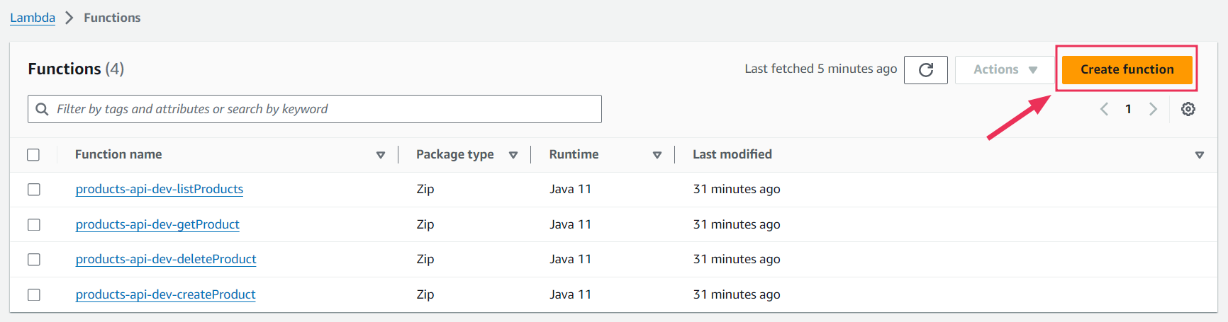The width and height of the screenshot is (1228, 322).
Task: Open table preferences gear icon
Action: point(1188,109)
